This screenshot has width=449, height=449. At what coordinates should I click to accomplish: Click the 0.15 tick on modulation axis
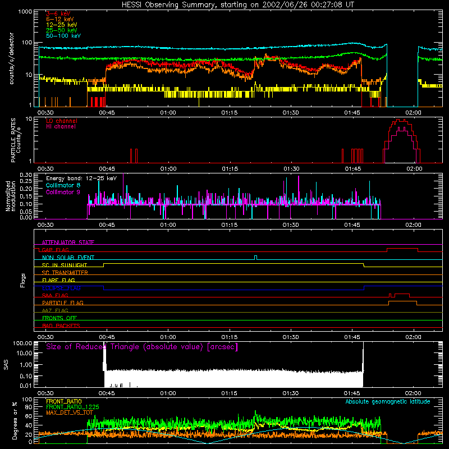coord(26,196)
